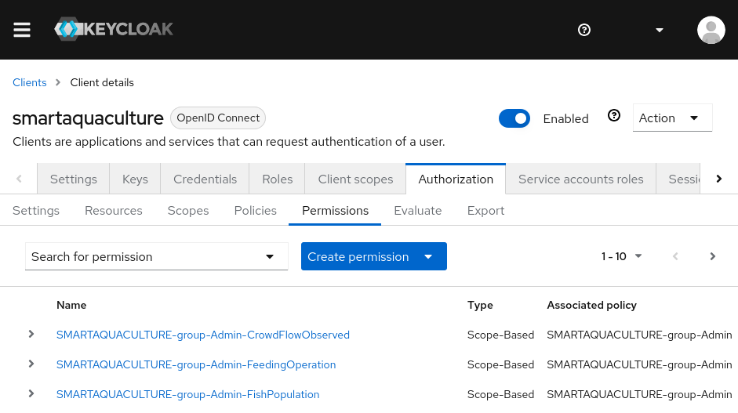738x413 pixels.
Task: Click the Client details breadcrumb text
Action: tap(102, 82)
